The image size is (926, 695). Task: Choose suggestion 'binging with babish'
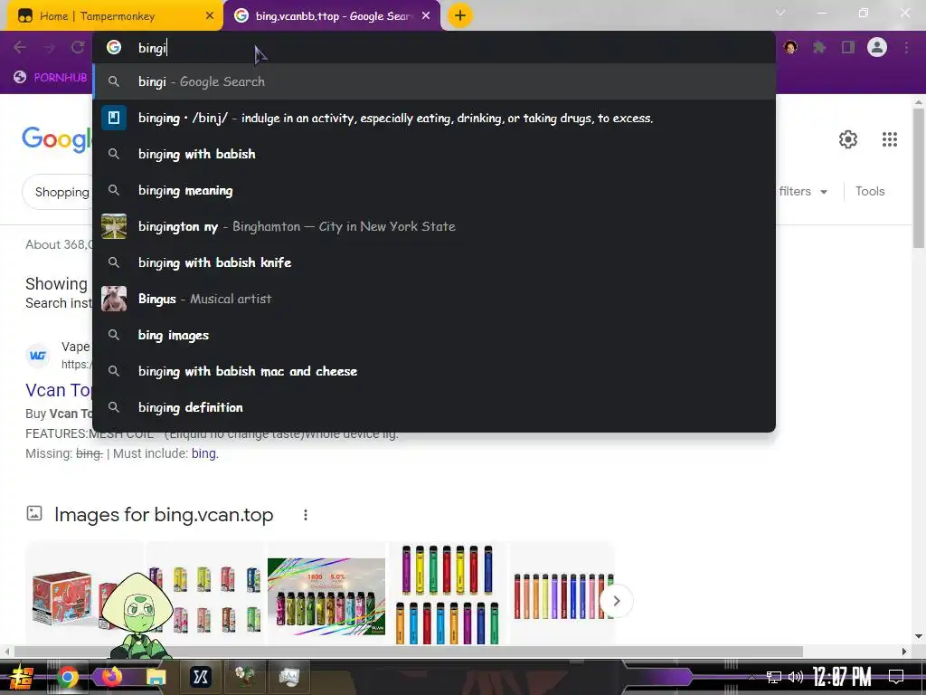click(434, 154)
